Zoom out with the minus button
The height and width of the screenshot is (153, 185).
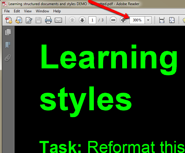point(113,20)
